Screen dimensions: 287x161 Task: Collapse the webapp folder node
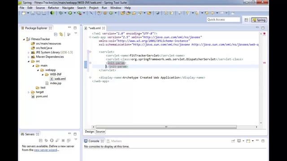click(x=38, y=70)
